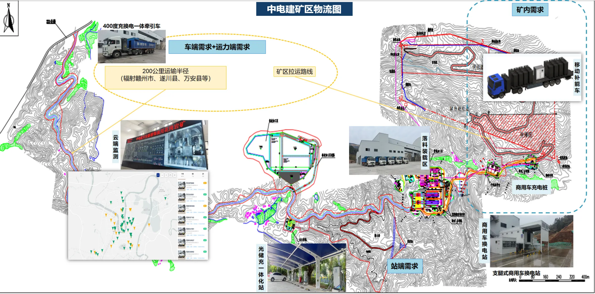Switch to the 119 tab in vehicle list

pyautogui.click(x=182, y=175)
